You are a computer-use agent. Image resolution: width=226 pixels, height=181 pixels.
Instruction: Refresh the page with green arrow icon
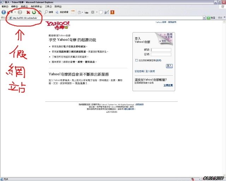34,12
